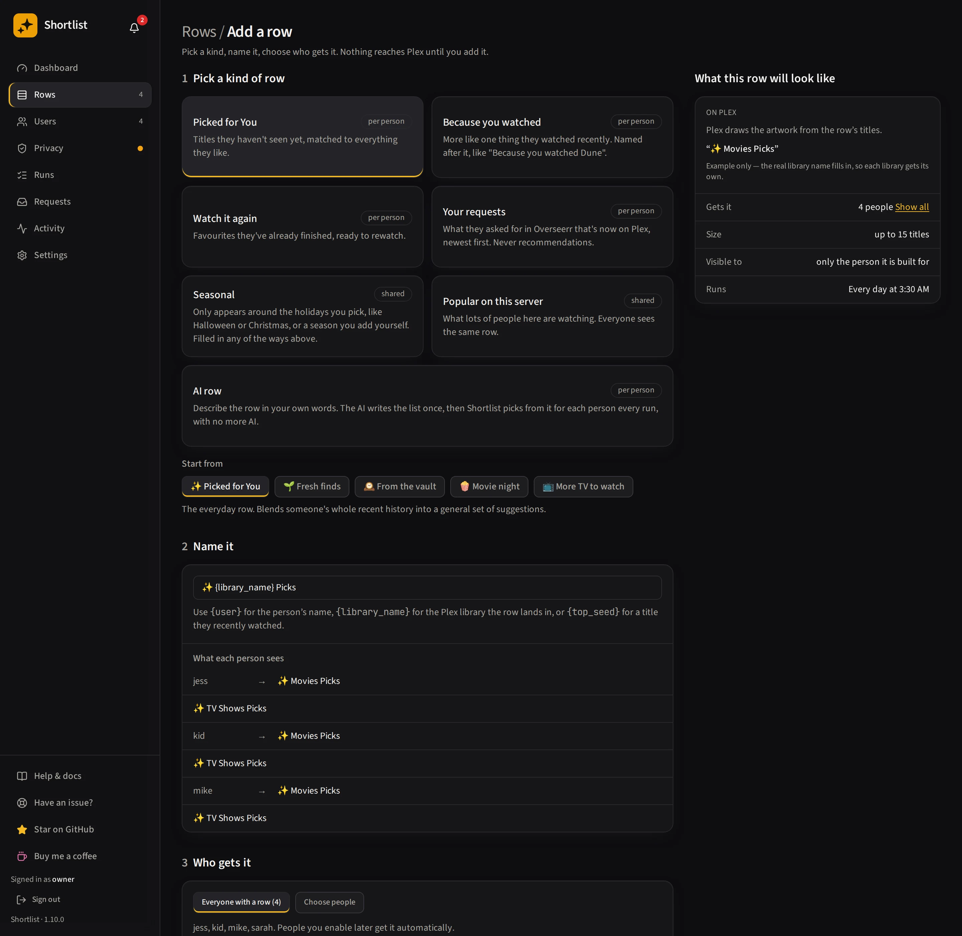Click the Requests inbox icon

tap(22, 202)
